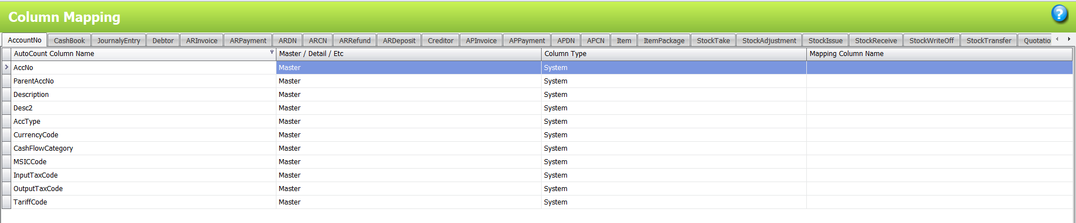Select the StockIssue tab
1076x223 pixels.
(825, 40)
